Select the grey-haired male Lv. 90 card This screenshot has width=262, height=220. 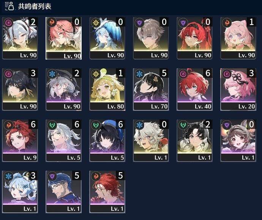(151, 38)
